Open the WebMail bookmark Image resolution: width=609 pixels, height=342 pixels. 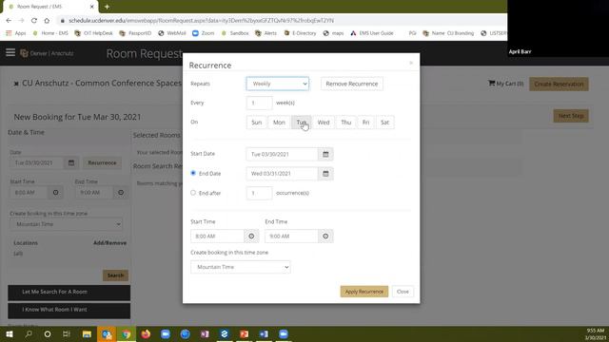point(171,33)
